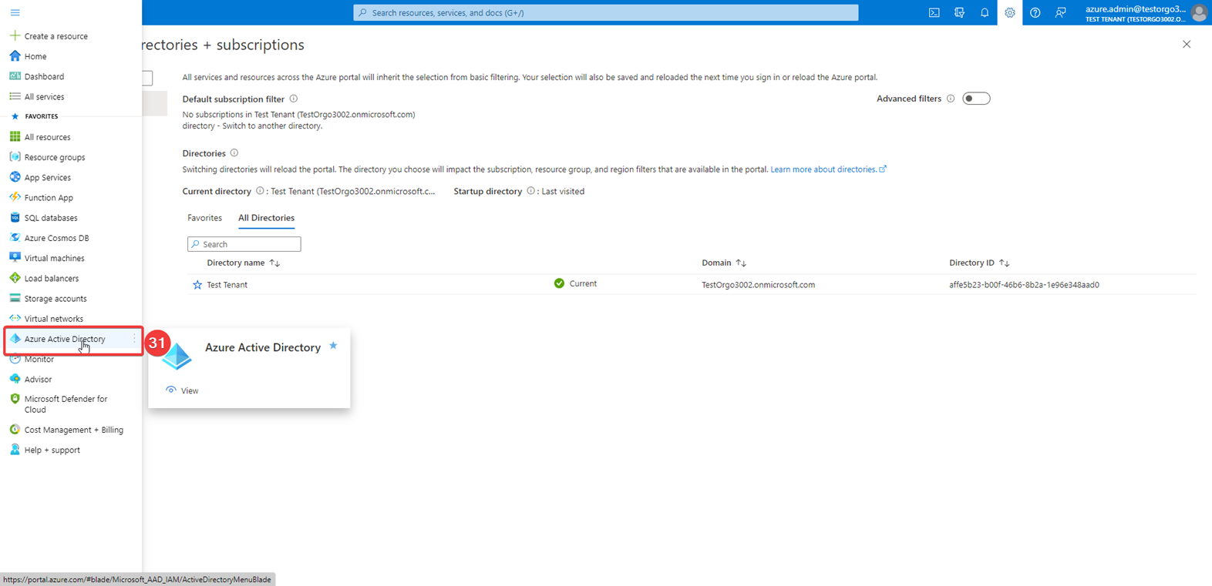Click the help question mark icon

tap(1035, 13)
